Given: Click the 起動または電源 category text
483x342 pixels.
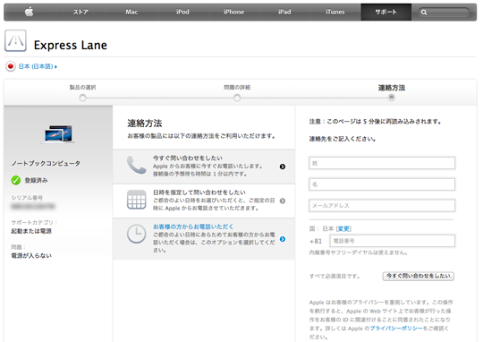Looking at the screenshot, I should (31, 231).
